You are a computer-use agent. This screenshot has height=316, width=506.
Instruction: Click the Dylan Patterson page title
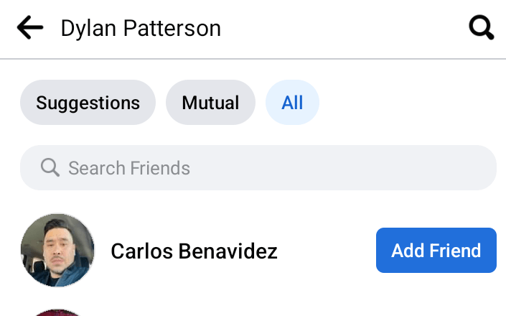pos(141,28)
